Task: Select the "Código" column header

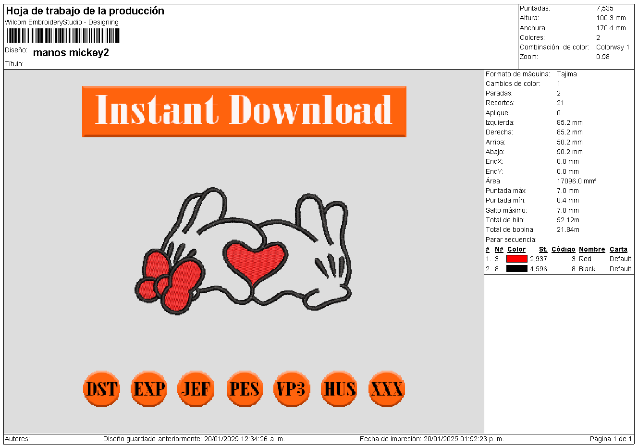Action: click(x=564, y=249)
